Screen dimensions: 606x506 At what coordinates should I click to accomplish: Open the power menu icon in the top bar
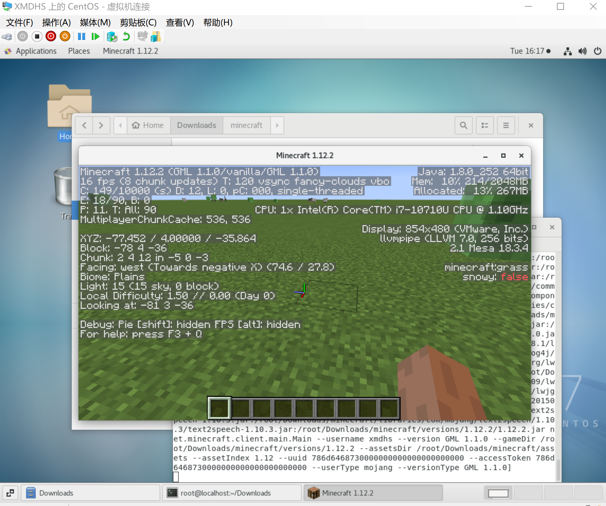pyautogui.click(x=598, y=51)
